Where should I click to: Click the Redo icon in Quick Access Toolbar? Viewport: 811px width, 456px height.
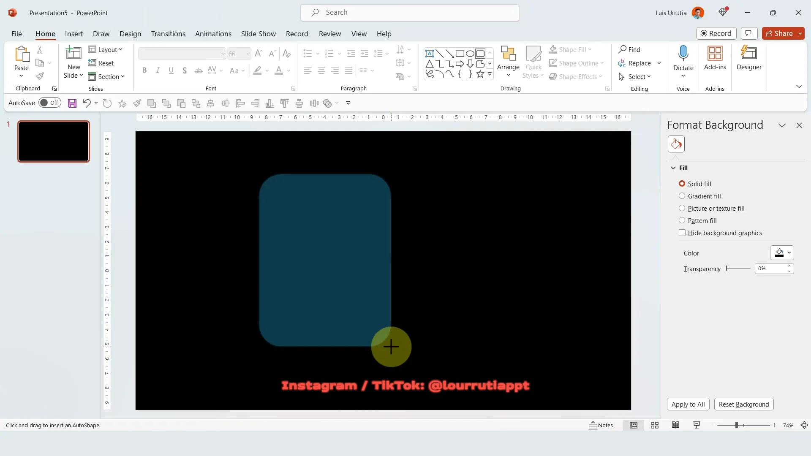pyautogui.click(x=107, y=103)
